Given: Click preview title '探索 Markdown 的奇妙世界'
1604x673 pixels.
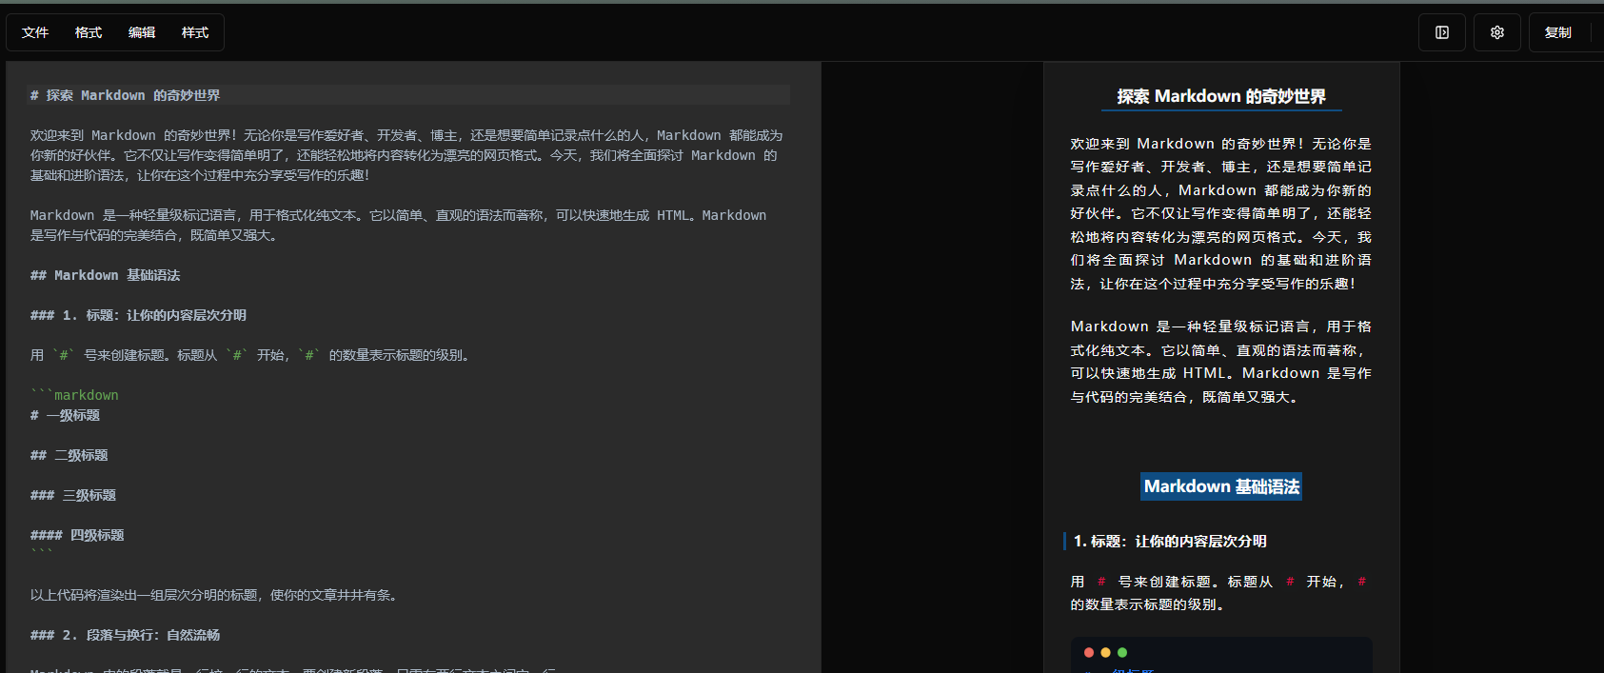Looking at the screenshot, I should click(x=1221, y=96).
